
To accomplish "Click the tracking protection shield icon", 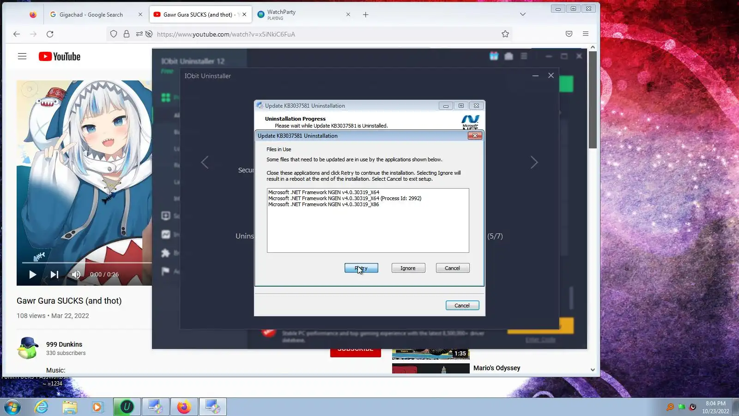I will click(x=114, y=34).
